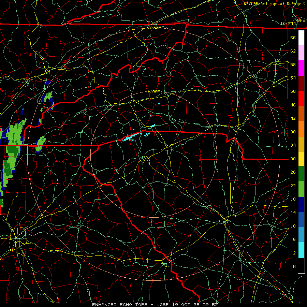Click legend value "50"

[293, 91]
